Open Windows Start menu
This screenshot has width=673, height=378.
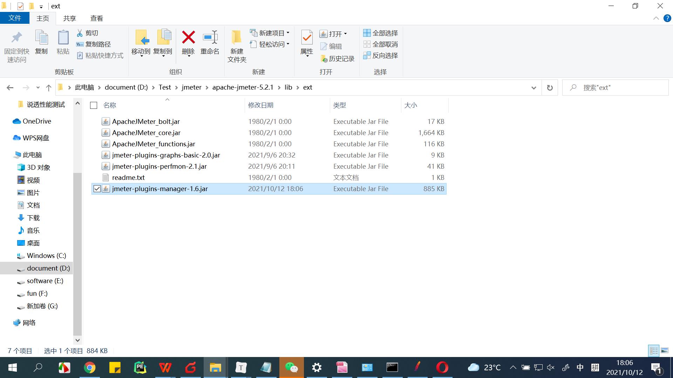[12, 367]
